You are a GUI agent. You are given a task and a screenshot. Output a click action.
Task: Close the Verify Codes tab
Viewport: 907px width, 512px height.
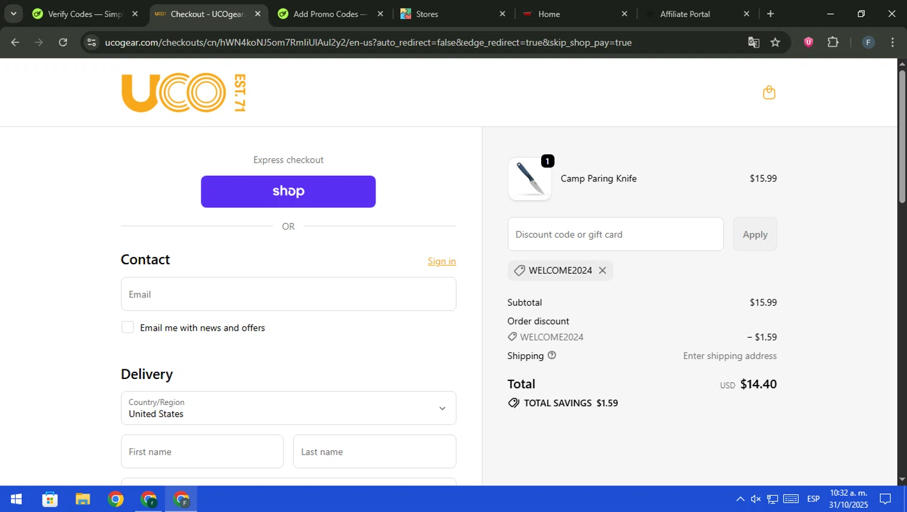coord(135,13)
